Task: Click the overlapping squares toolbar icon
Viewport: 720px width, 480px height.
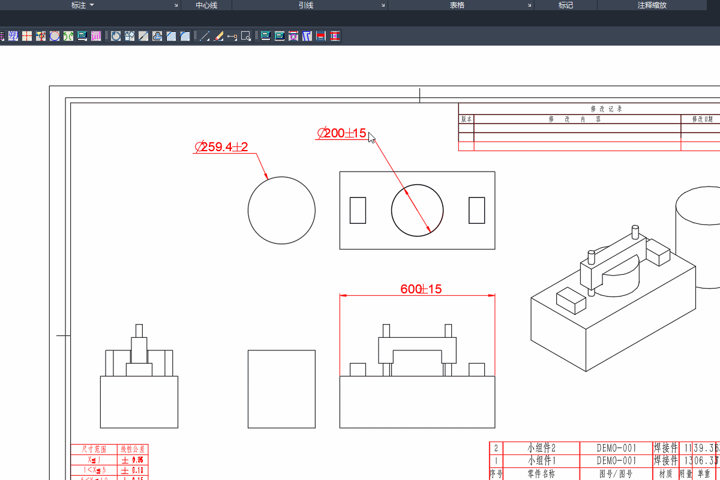Action: coord(130,36)
